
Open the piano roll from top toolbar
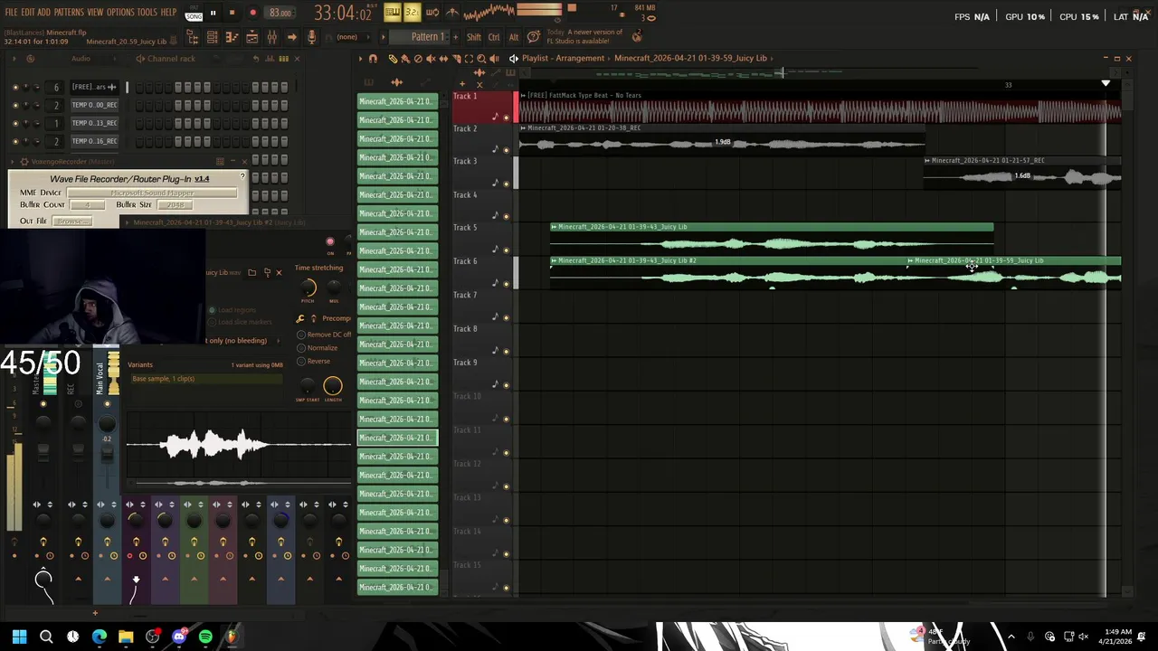click(x=233, y=37)
